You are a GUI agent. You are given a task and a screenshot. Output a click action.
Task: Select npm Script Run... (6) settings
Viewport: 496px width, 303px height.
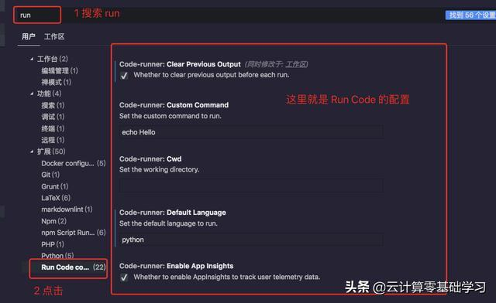tap(74, 233)
